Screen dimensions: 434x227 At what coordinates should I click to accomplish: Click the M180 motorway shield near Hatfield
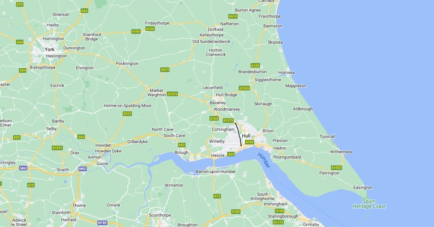tap(102, 223)
